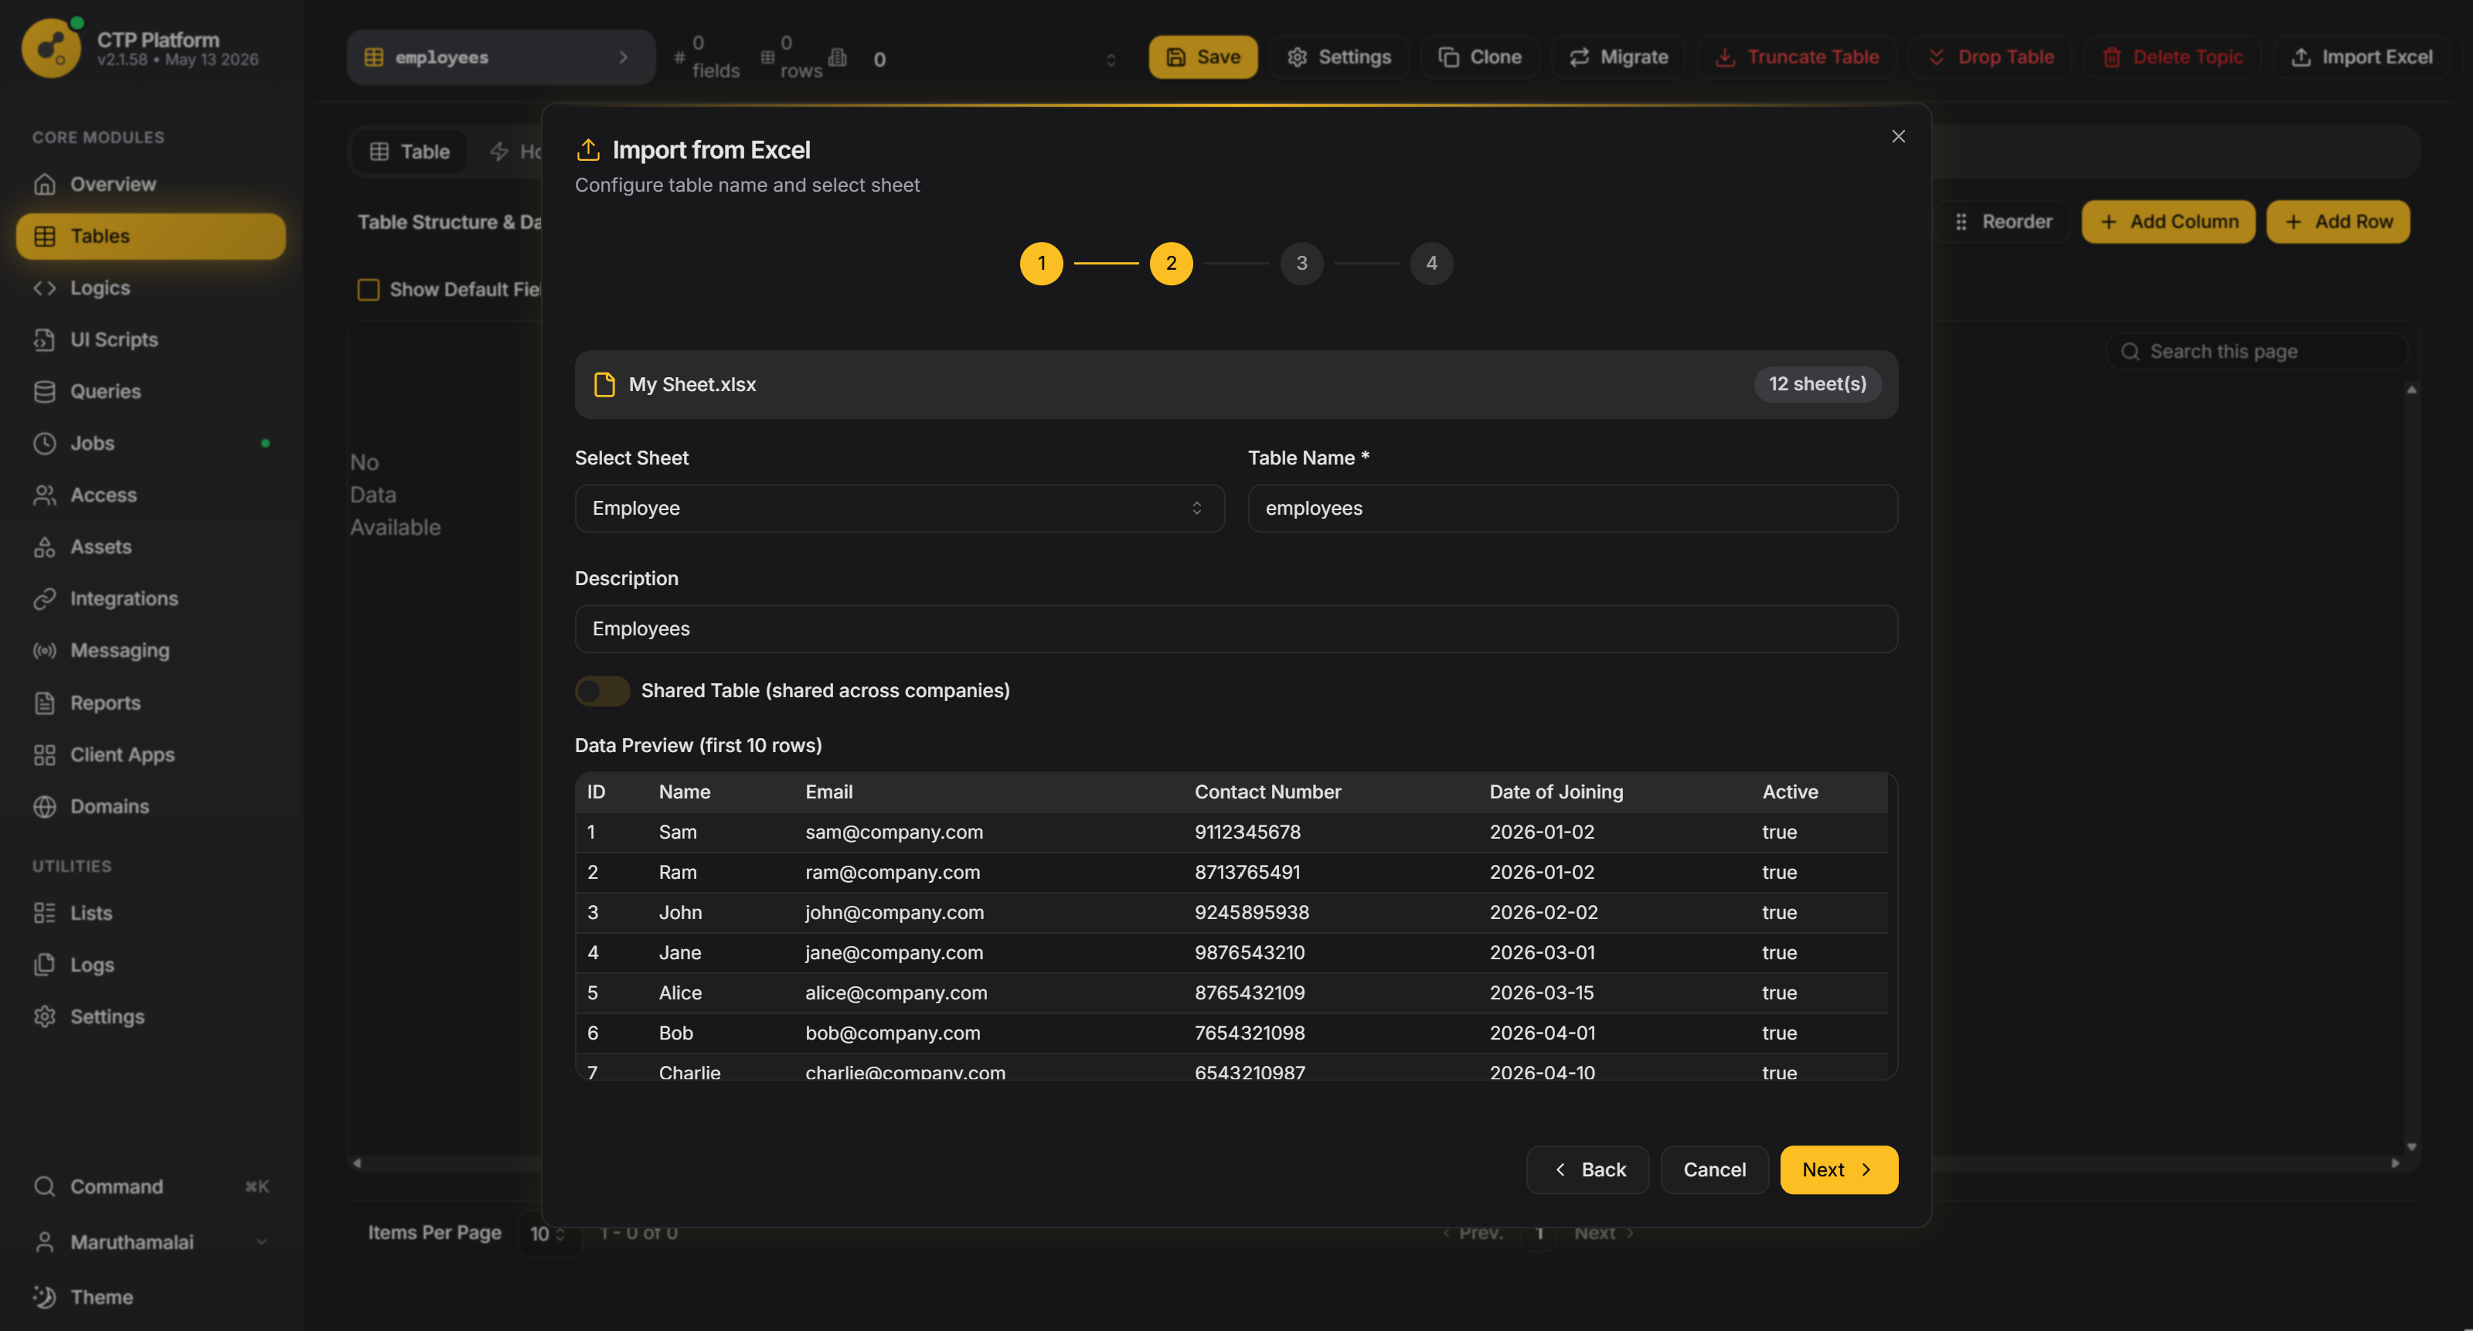Screen dimensions: 2473x1331
Task: Click the Theme moon icon
Action: coord(44,1296)
